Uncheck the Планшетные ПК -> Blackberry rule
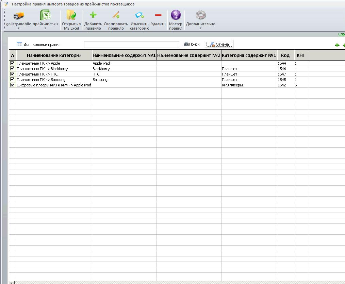This screenshot has width=345, height=284. click(x=12, y=69)
